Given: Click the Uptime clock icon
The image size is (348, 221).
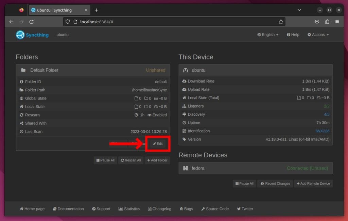Looking at the screenshot, I should pos(184,123).
